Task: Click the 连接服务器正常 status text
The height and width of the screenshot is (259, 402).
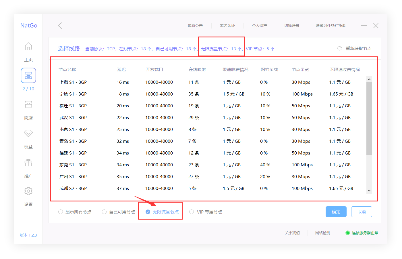Action: [365, 233]
